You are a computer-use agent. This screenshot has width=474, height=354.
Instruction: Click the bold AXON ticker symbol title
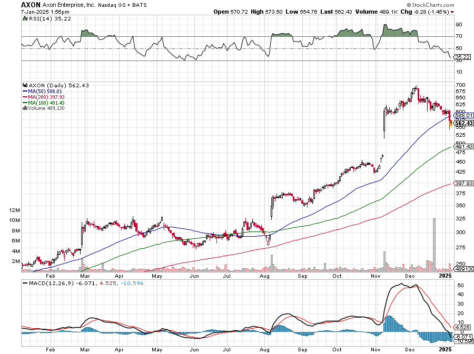[x=31, y=4]
